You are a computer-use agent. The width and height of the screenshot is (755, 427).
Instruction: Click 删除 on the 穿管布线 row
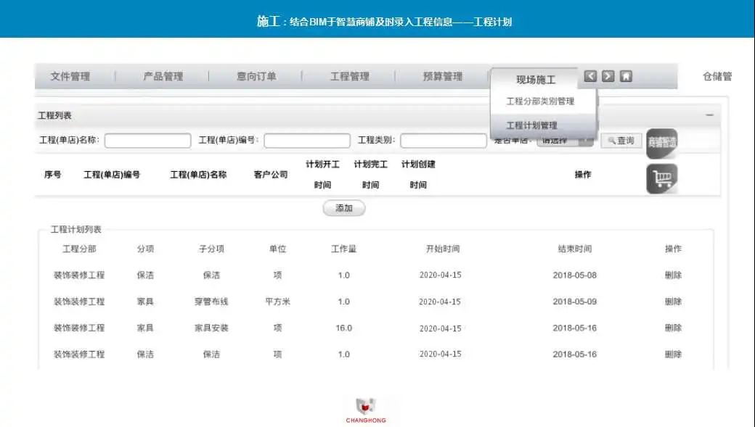tap(672, 302)
